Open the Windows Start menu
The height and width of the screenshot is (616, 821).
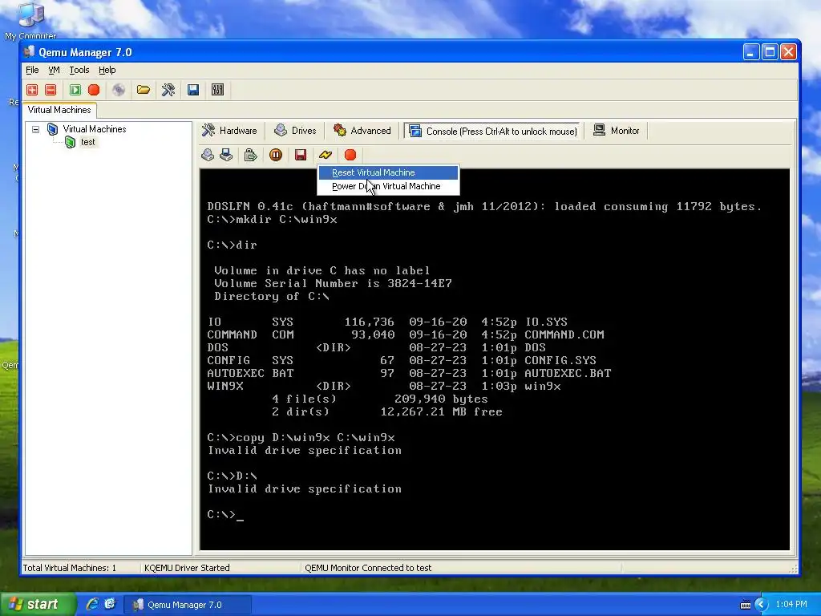(38, 605)
